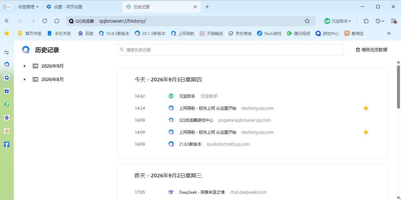Screen dimensions: 401x200
Task: Open the 爱淘宝 bookmark
Action: pos(354,33)
